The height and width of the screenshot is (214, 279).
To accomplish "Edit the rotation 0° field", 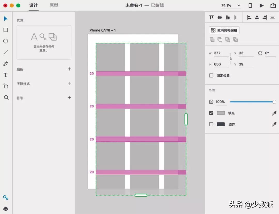I will pyautogui.click(x=270, y=53).
